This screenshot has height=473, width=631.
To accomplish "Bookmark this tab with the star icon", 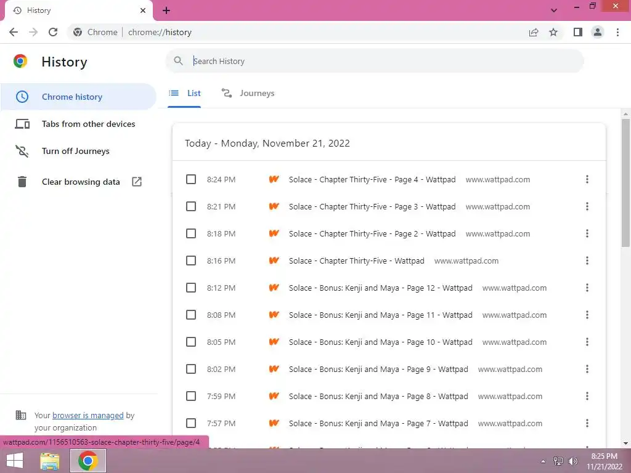I will coord(553,32).
